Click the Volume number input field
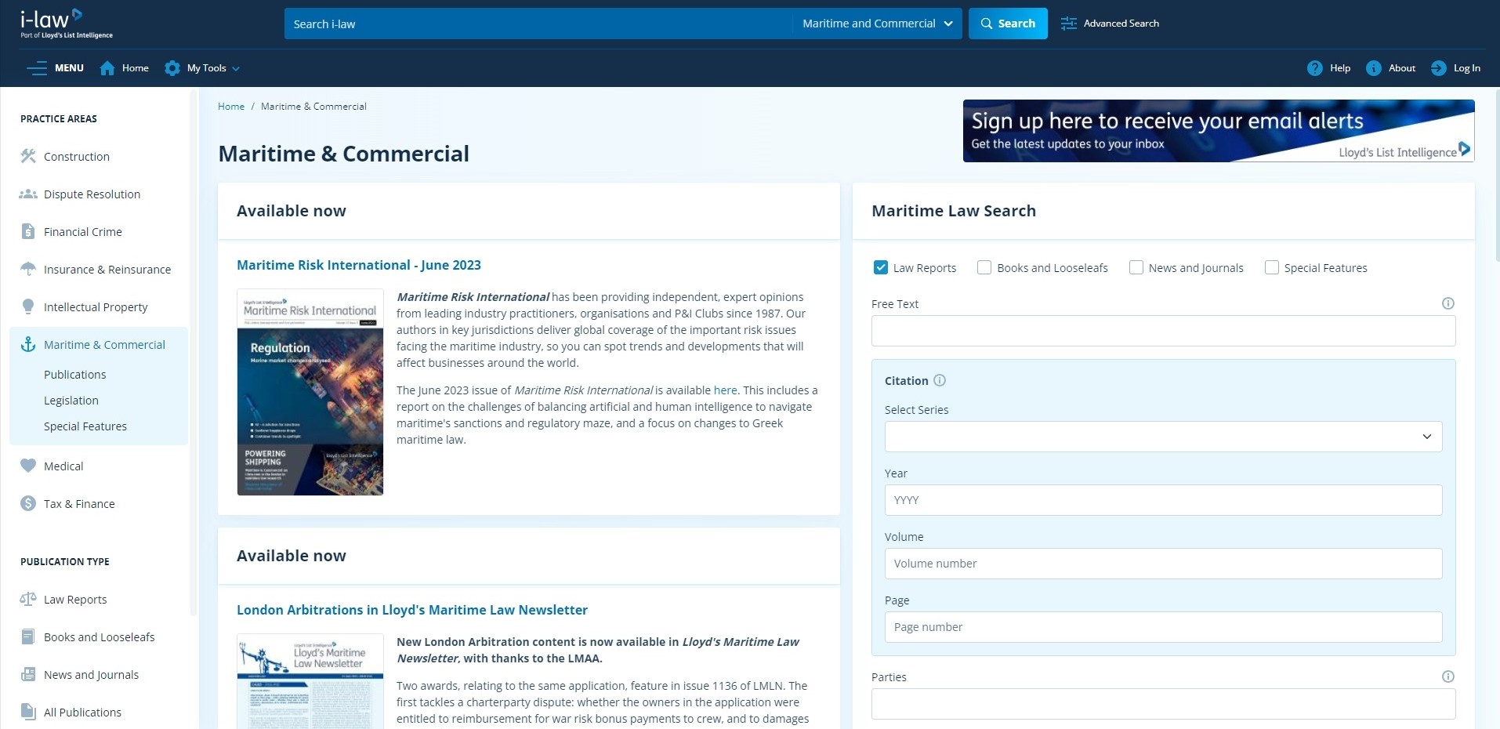 [x=1163, y=564]
